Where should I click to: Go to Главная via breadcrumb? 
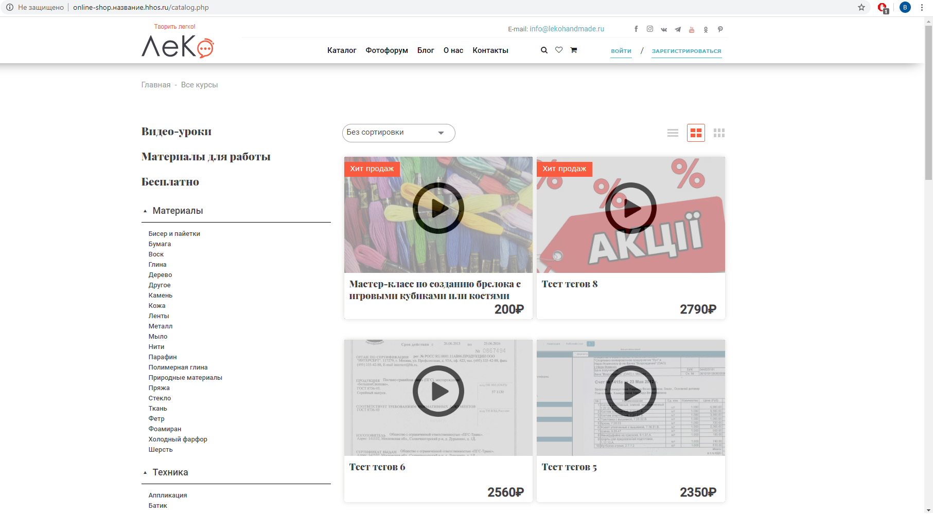coord(156,85)
